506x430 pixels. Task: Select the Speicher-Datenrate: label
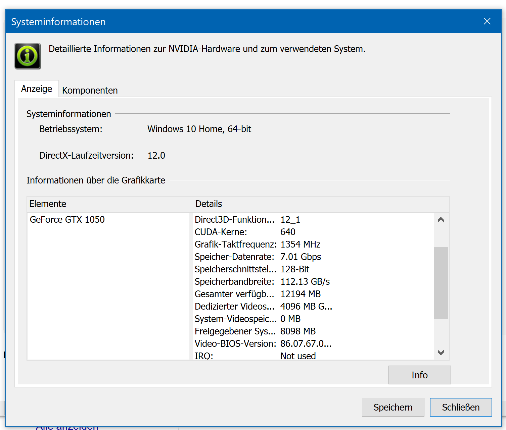point(234,257)
